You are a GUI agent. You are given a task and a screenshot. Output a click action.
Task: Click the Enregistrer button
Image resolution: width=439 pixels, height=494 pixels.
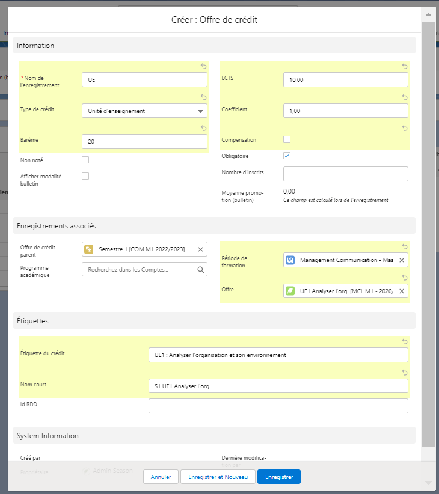(279, 477)
